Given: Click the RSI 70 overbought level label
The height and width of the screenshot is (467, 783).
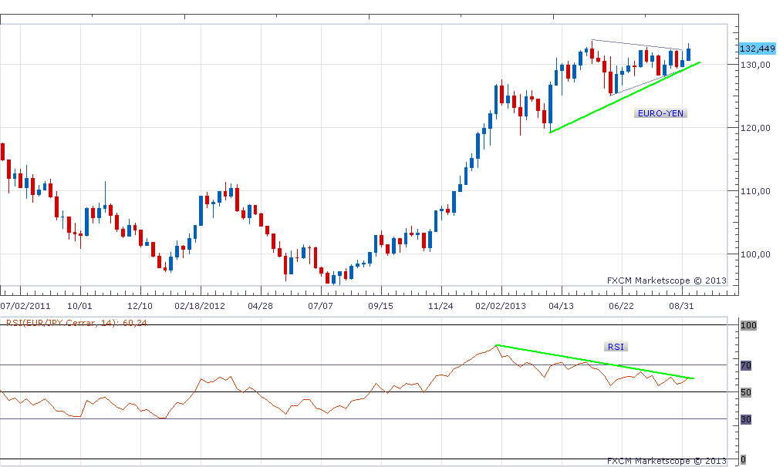Looking at the screenshot, I should point(746,365).
